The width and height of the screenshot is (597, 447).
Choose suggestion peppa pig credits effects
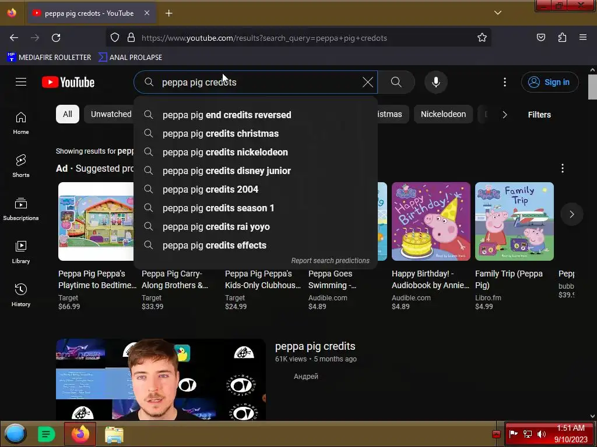255,245
